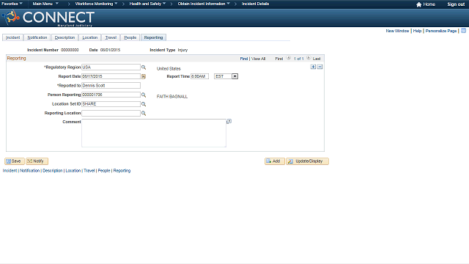Click View All link
Screen dimensions: 469x264
tap(258, 59)
